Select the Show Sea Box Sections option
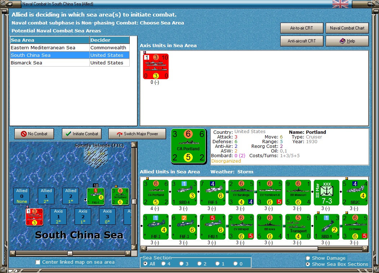 click(308, 264)
